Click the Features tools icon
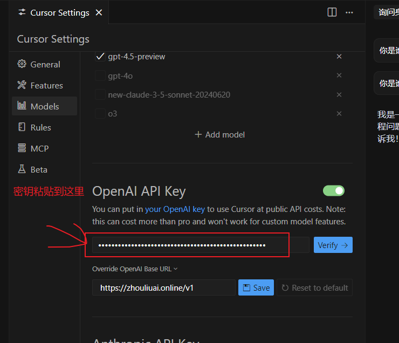Image resolution: width=399 pixels, height=343 pixels. [x=22, y=85]
